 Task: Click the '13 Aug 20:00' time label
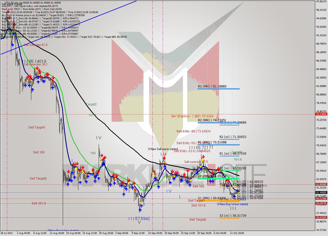(57, 233)
